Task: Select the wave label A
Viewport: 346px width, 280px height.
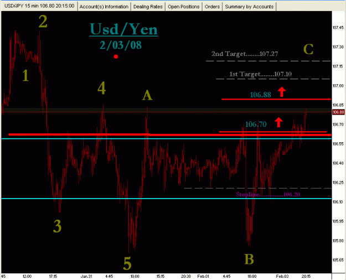Action: coord(147,95)
